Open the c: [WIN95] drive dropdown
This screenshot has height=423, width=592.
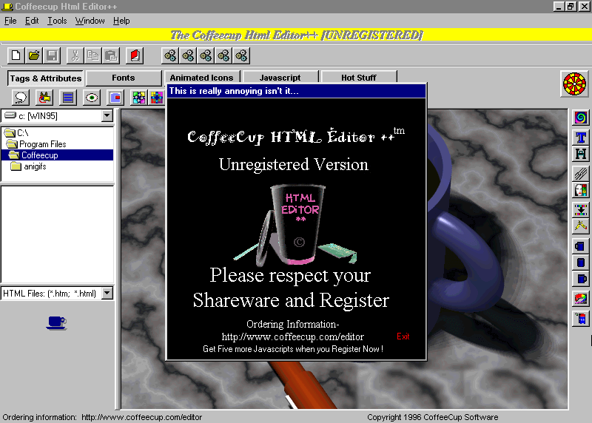coord(107,115)
